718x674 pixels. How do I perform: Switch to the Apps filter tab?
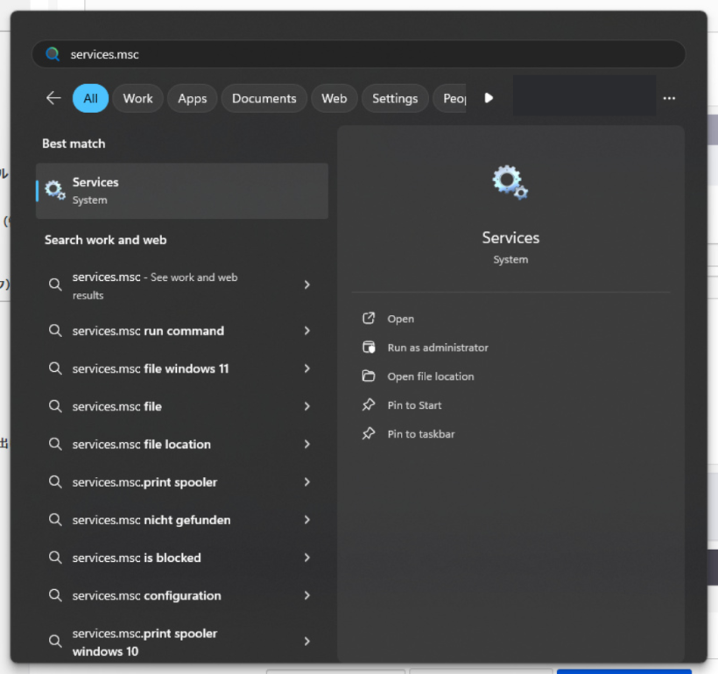click(x=192, y=98)
